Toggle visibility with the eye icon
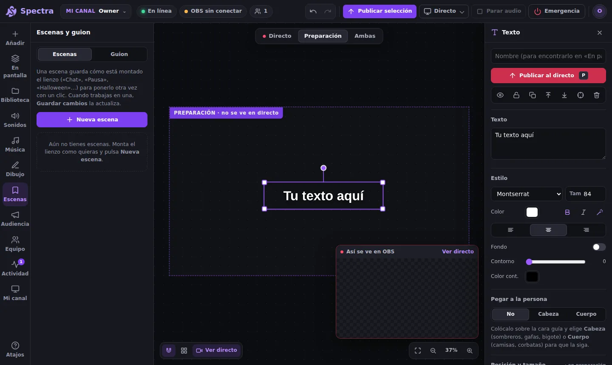The height and width of the screenshot is (365, 612). (500, 95)
